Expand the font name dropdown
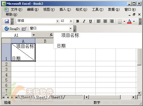The image size is (143, 106). point(57,21)
